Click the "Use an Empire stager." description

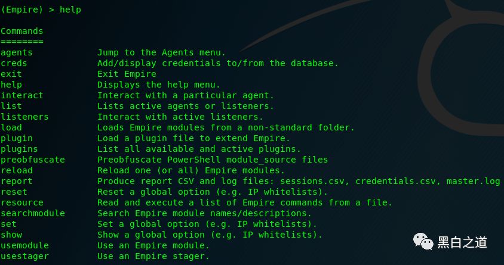pos(153,256)
